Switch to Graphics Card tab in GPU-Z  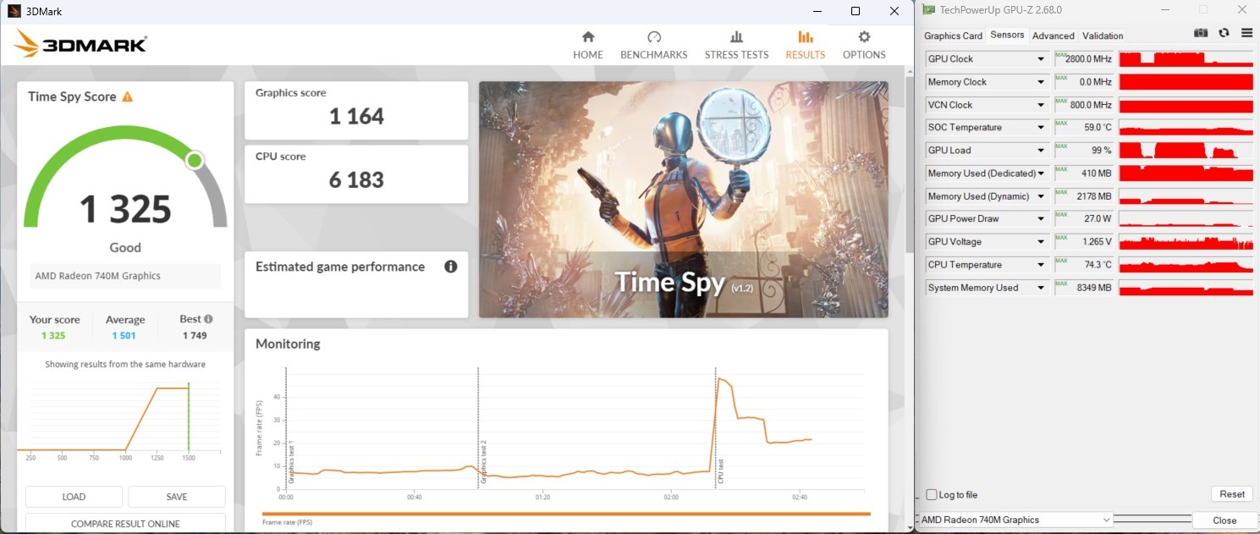pyautogui.click(x=953, y=36)
